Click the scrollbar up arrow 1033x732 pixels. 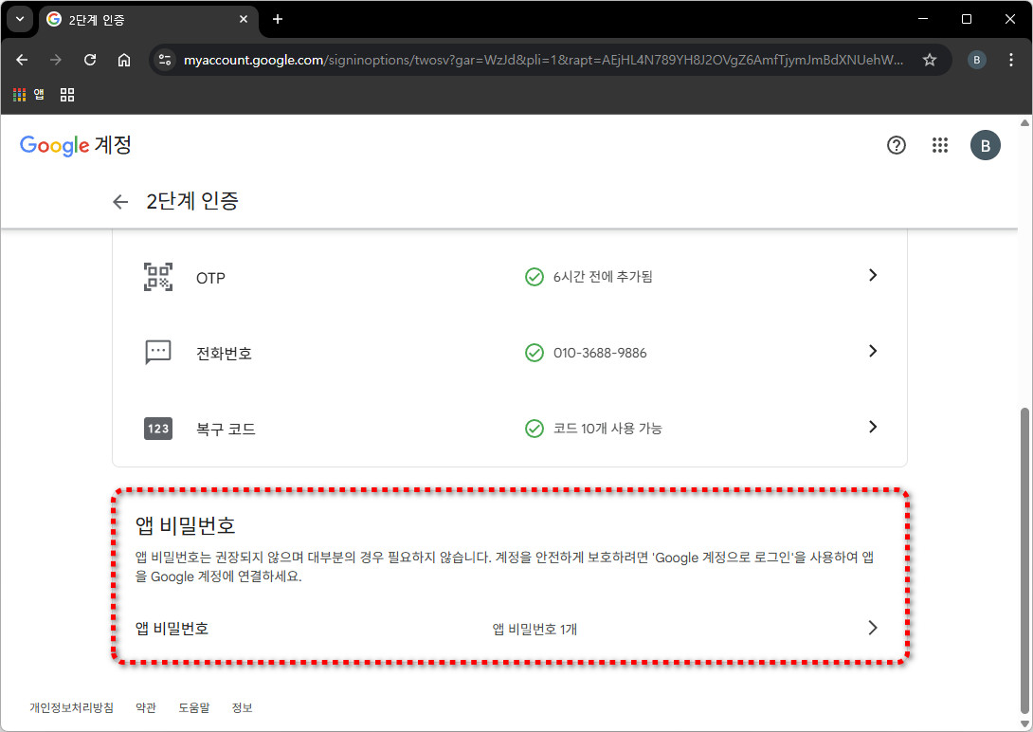coord(1024,122)
